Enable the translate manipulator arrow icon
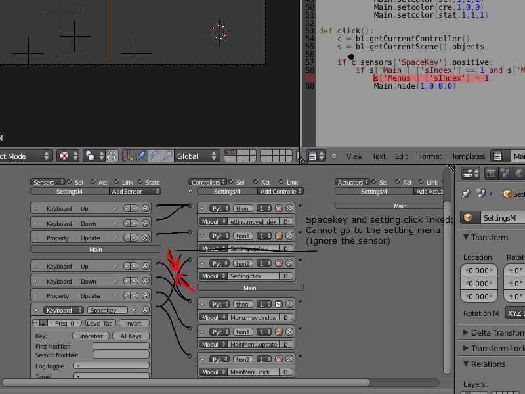Image resolution: width=525 pixels, height=394 pixels. click(x=141, y=156)
